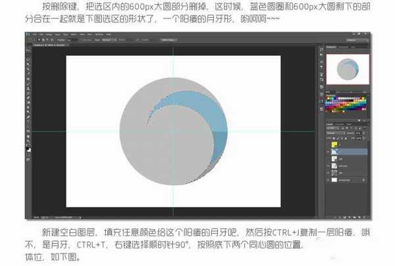Select the Crop tool

(28, 78)
